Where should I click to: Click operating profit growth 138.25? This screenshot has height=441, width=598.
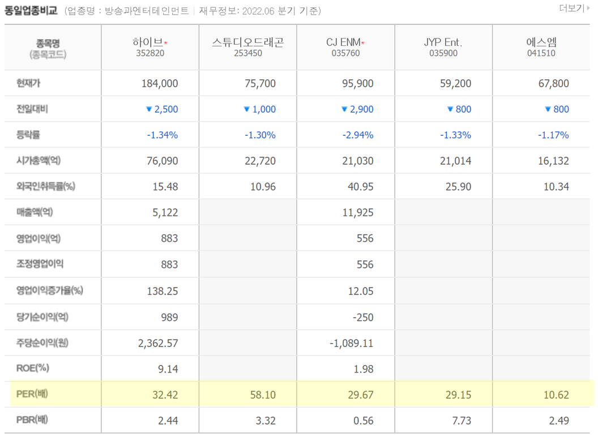[x=163, y=291]
